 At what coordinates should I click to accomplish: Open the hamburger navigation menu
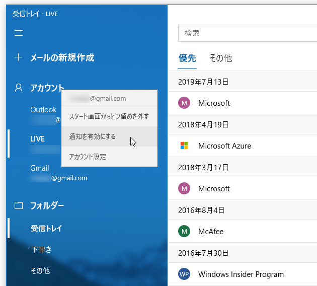(x=19, y=33)
